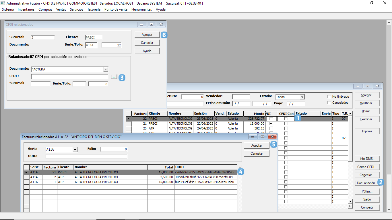Click the ellipsis browse button beside CFDI
This screenshot has height=220, width=392.
coord(114,76)
